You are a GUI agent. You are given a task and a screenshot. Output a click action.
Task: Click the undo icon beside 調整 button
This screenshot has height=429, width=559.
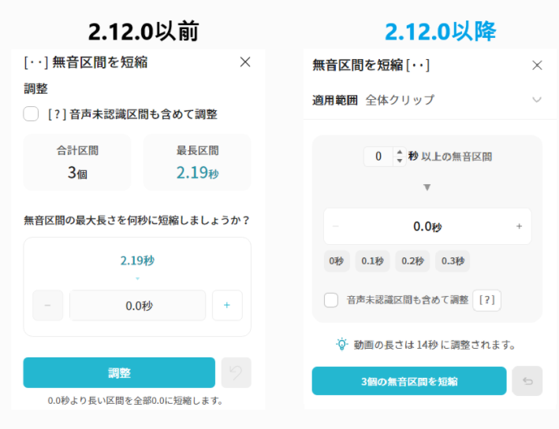(x=236, y=372)
